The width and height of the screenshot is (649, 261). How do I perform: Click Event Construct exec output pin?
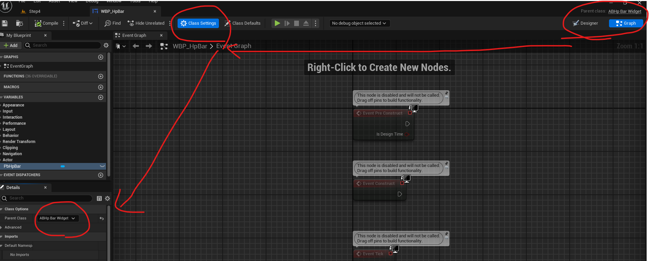click(x=400, y=194)
